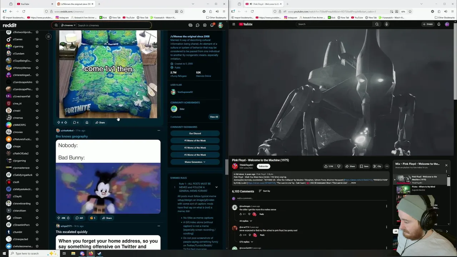Favorite r/gaming with its star
The width and height of the screenshot is (457, 257).
(37, 46)
